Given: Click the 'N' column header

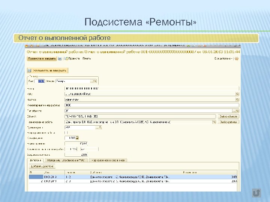Looking at the screenshot, I should tap(36, 172).
